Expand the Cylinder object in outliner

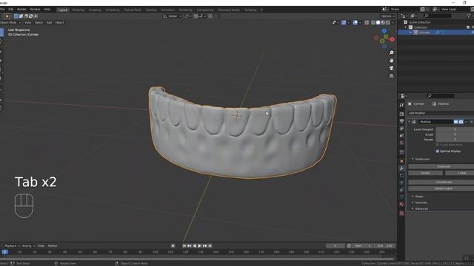410,33
